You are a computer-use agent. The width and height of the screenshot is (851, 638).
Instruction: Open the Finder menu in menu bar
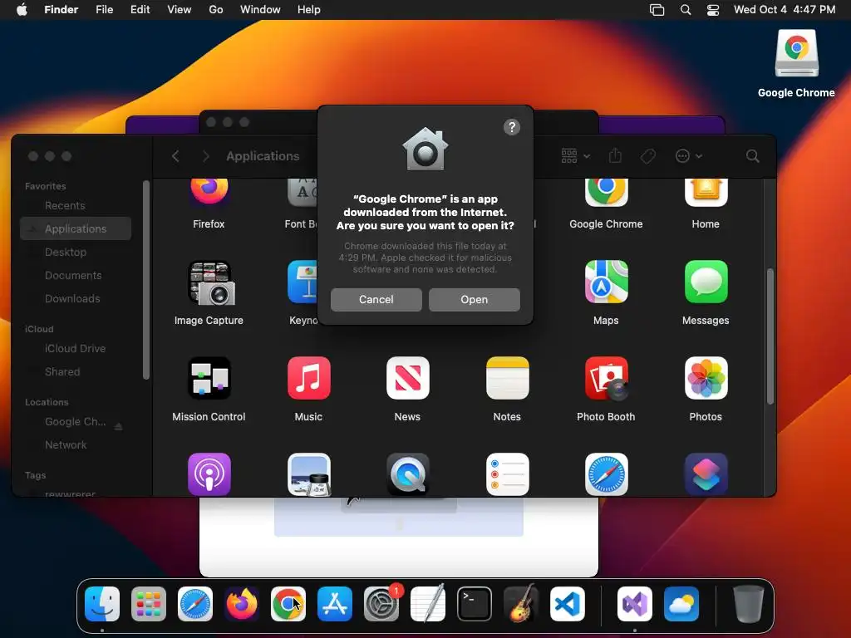61,10
